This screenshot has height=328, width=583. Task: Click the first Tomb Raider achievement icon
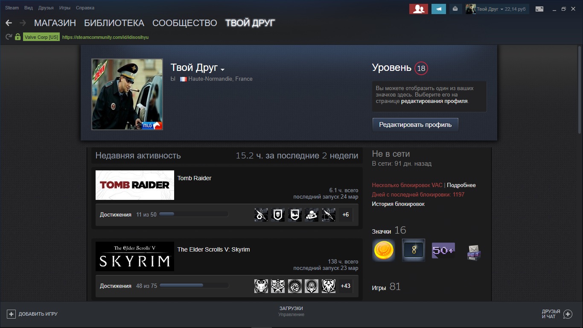coord(261,215)
